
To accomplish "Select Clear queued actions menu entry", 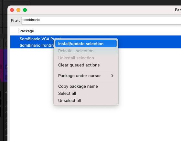I will click(x=86, y=65).
